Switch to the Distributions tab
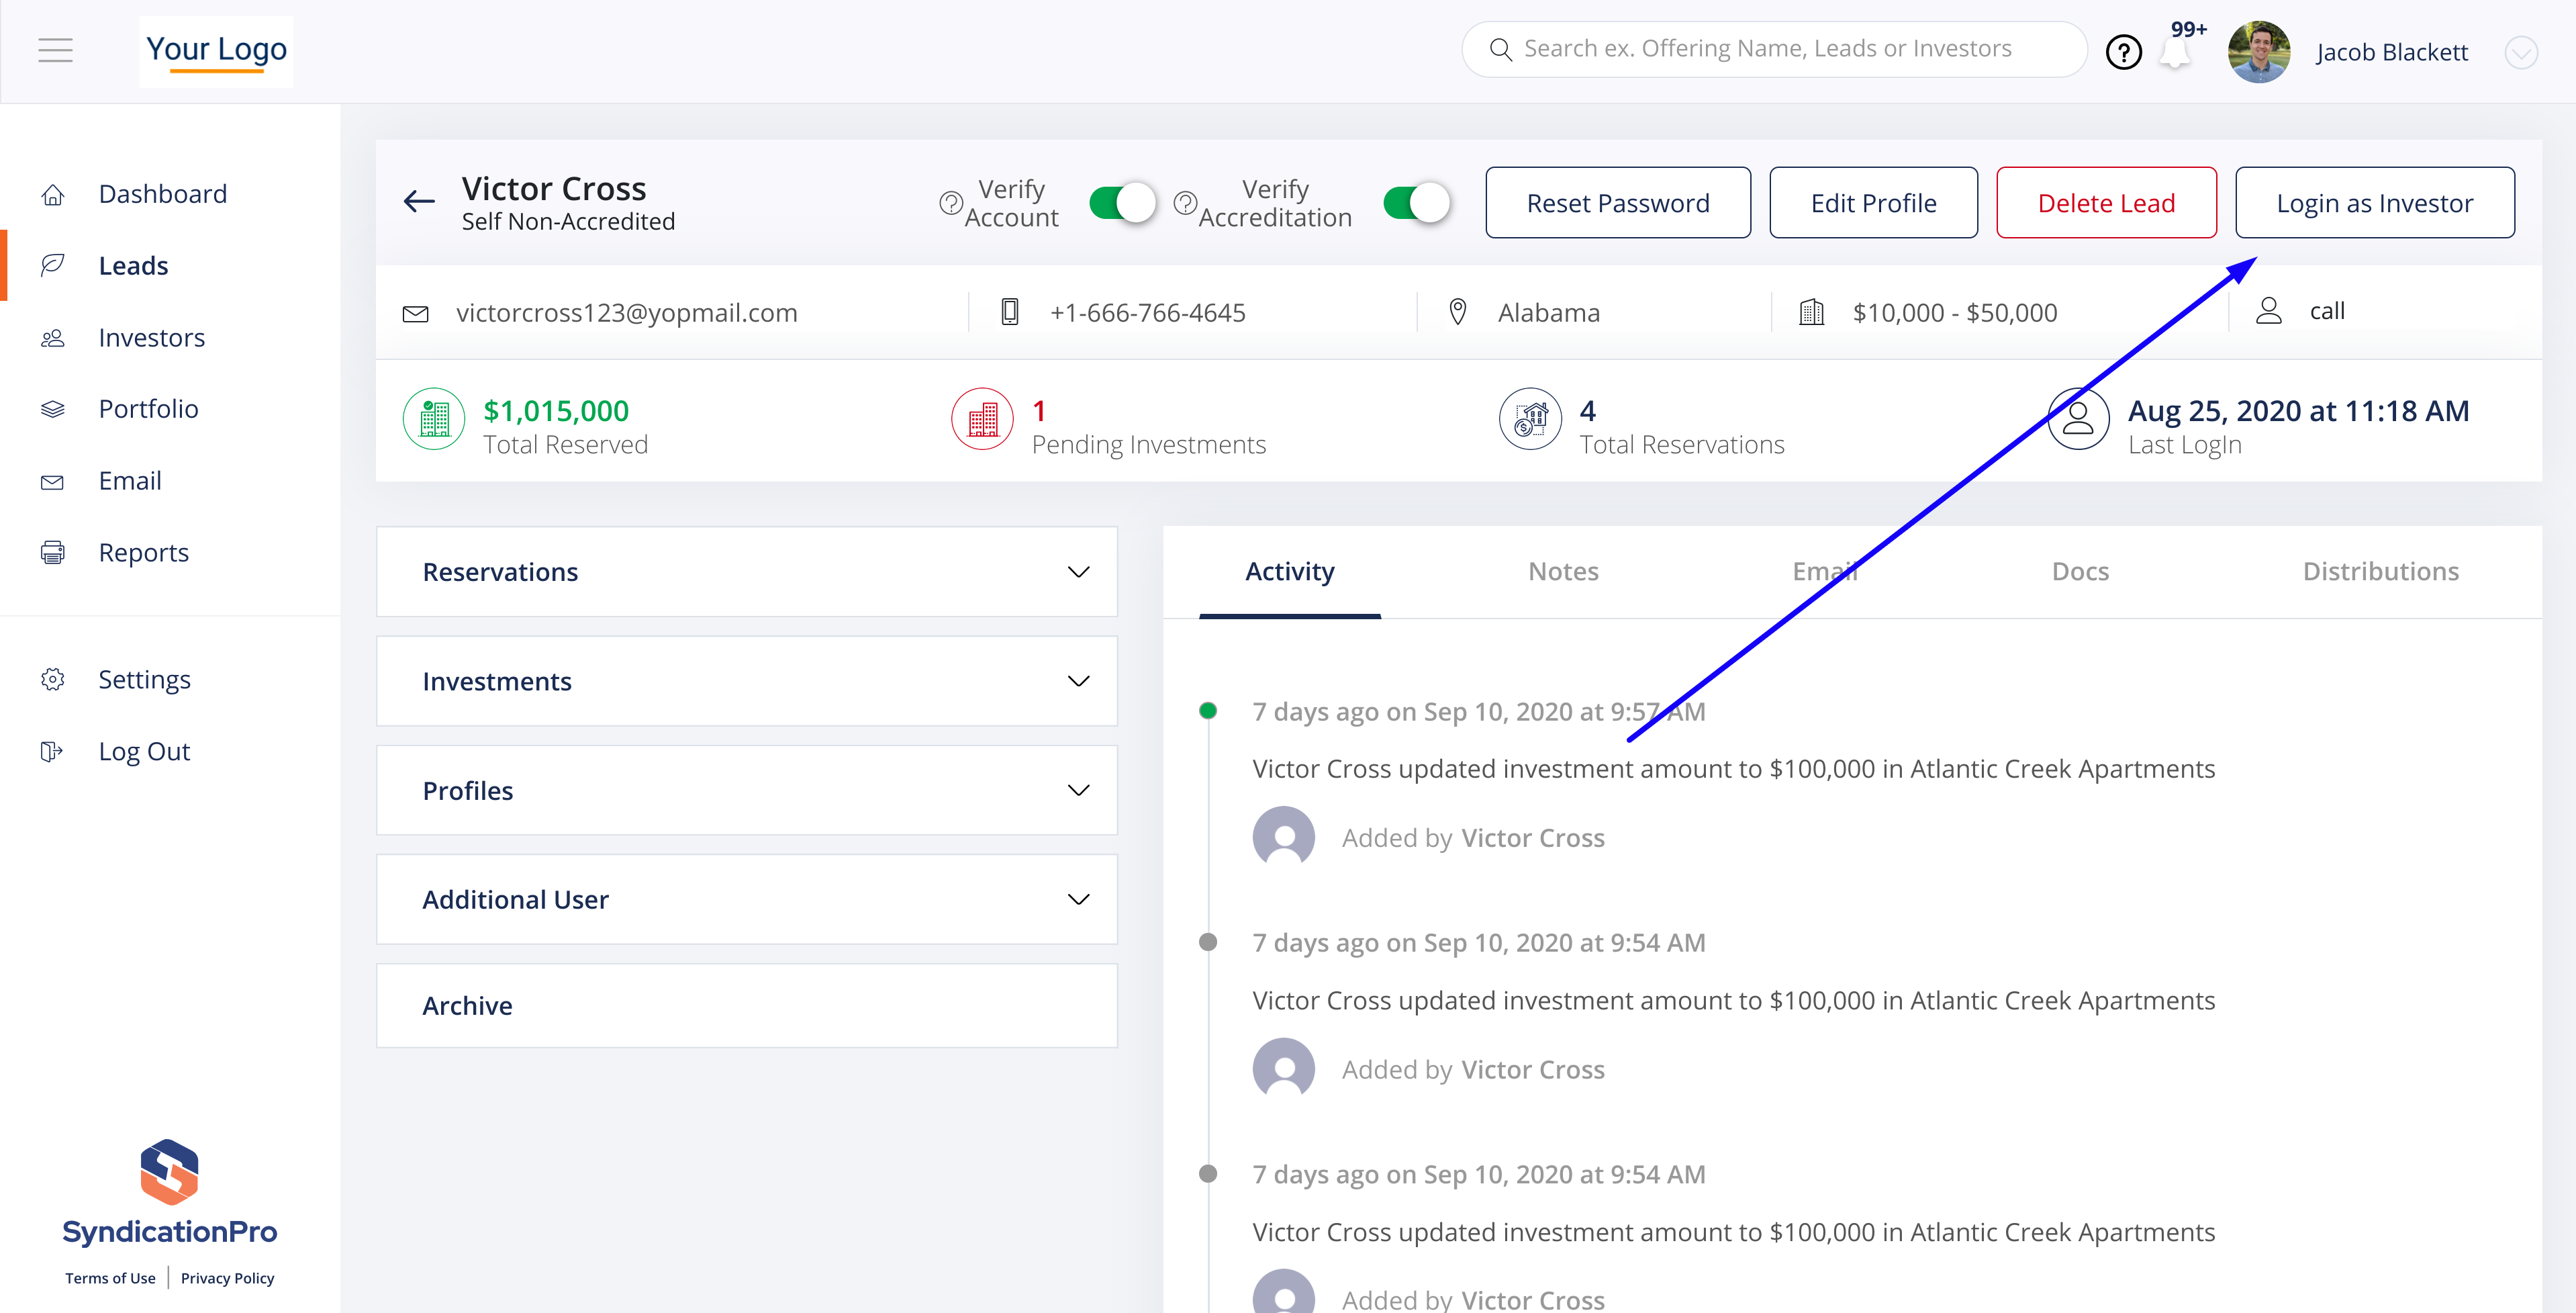Screen dimensions: 2576x1313 tap(2380, 572)
